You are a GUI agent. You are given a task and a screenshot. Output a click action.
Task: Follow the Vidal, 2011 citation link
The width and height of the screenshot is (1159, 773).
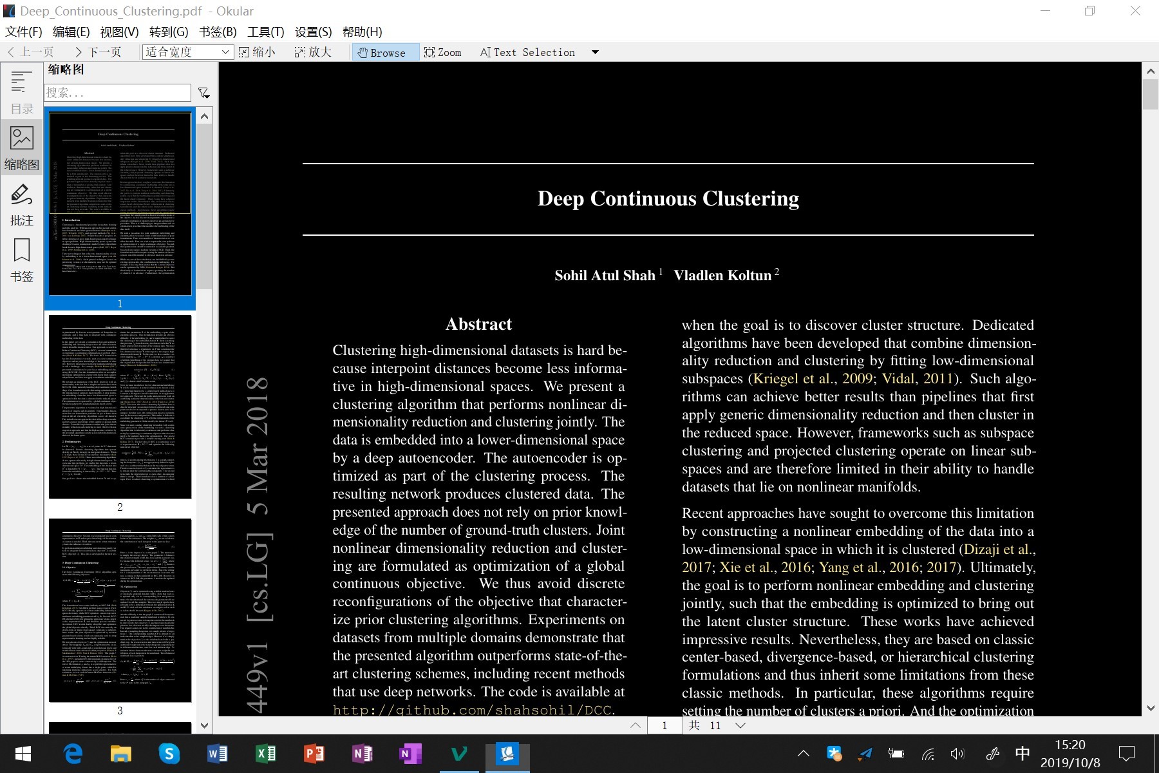coord(918,379)
